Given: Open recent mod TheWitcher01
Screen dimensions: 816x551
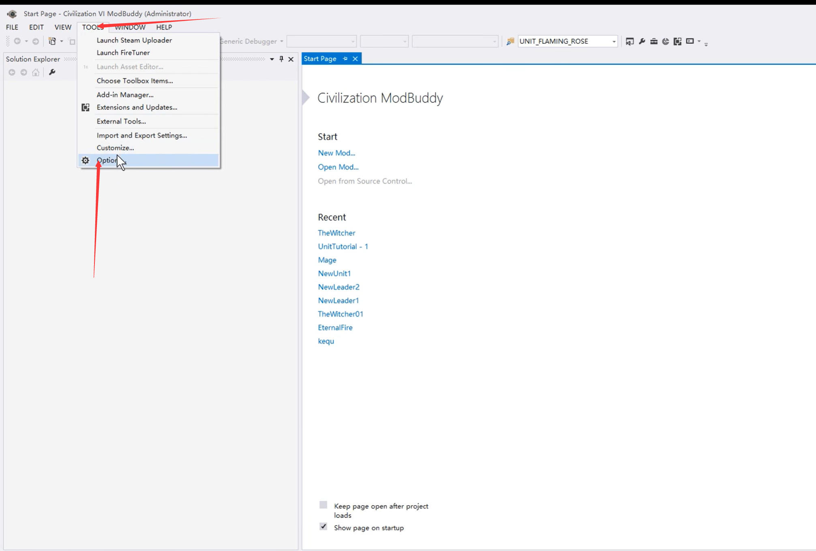Looking at the screenshot, I should click(x=341, y=314).
